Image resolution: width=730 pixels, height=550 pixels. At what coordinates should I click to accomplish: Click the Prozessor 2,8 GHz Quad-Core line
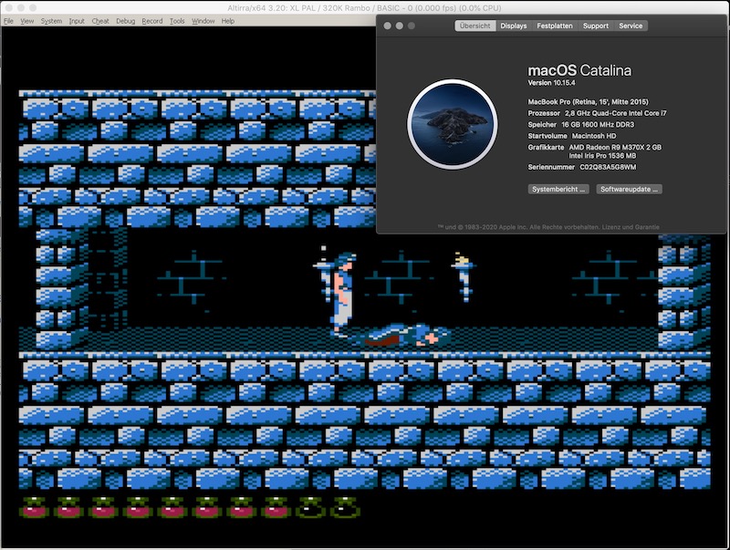(x=597, y=113)
